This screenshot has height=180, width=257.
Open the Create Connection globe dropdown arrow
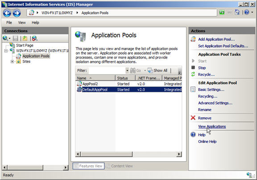tap(9, 39)
